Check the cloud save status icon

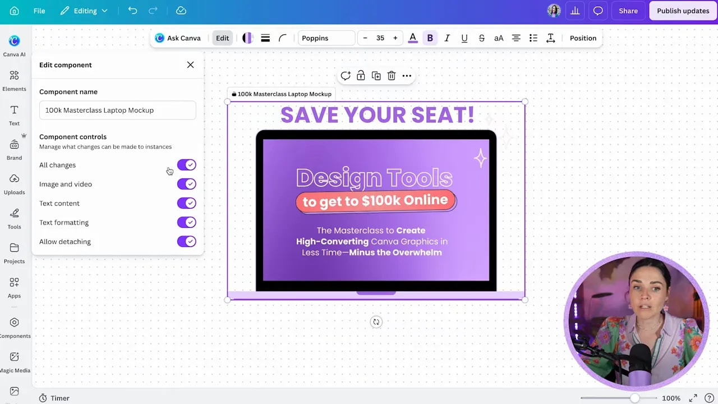coord(181,11)
